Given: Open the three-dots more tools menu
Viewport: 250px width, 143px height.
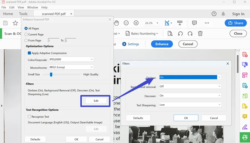Looking at the screenshot, I should pyautogui.click(x=207, y=23).
